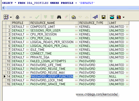Click the KERNEL cell in IDLE_TIME row
Screen dimensions: 139x101
(93, 50)
